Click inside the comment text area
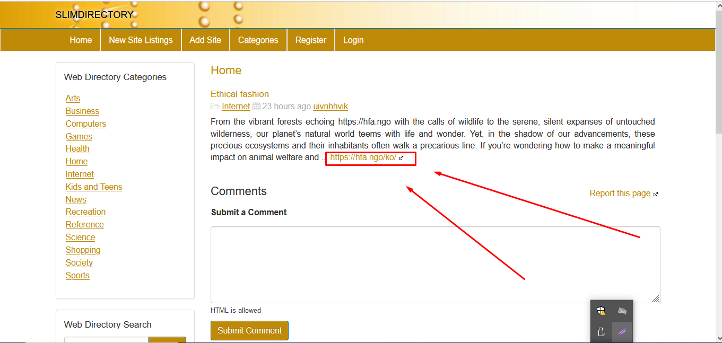 click(x=435, y=265)
